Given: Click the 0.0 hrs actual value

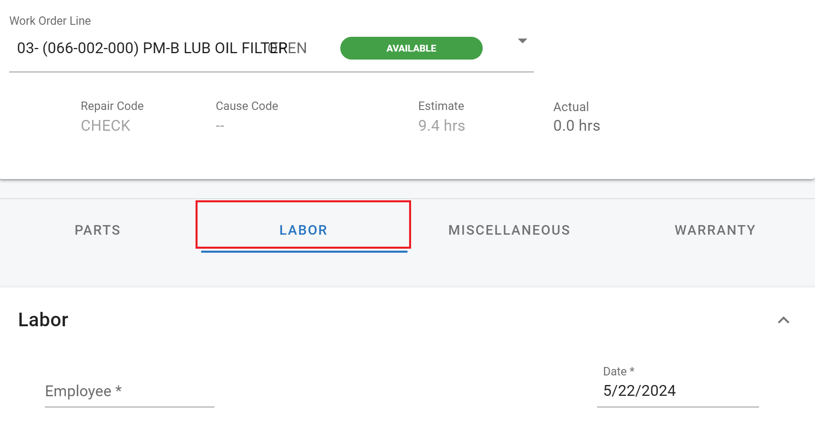Looking at the screenshot, I should (x=577, y=126).
